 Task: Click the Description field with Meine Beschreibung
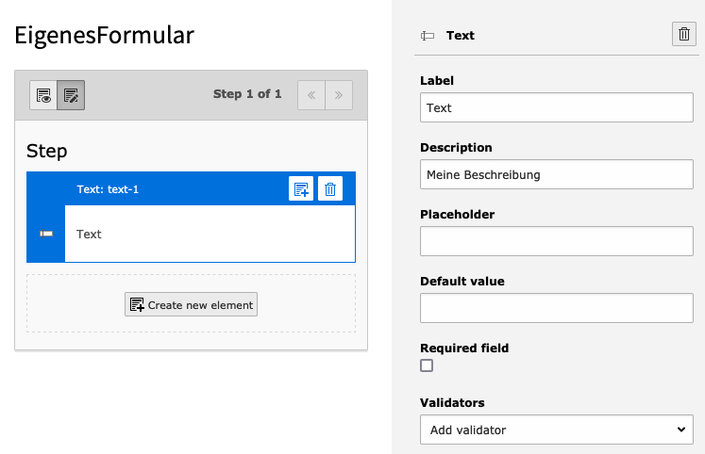point(557,174)
